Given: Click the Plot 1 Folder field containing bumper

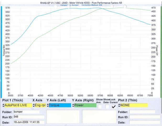Looking at the screenshot, I should [x=26, y=112].
